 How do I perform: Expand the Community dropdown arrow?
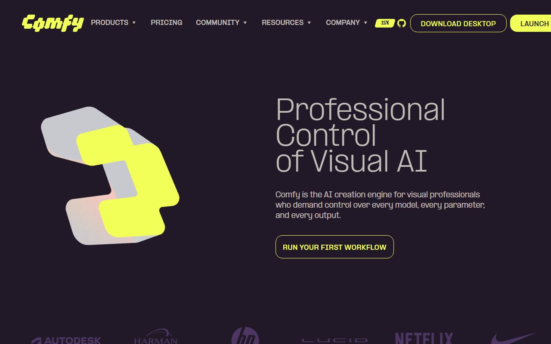245,23
